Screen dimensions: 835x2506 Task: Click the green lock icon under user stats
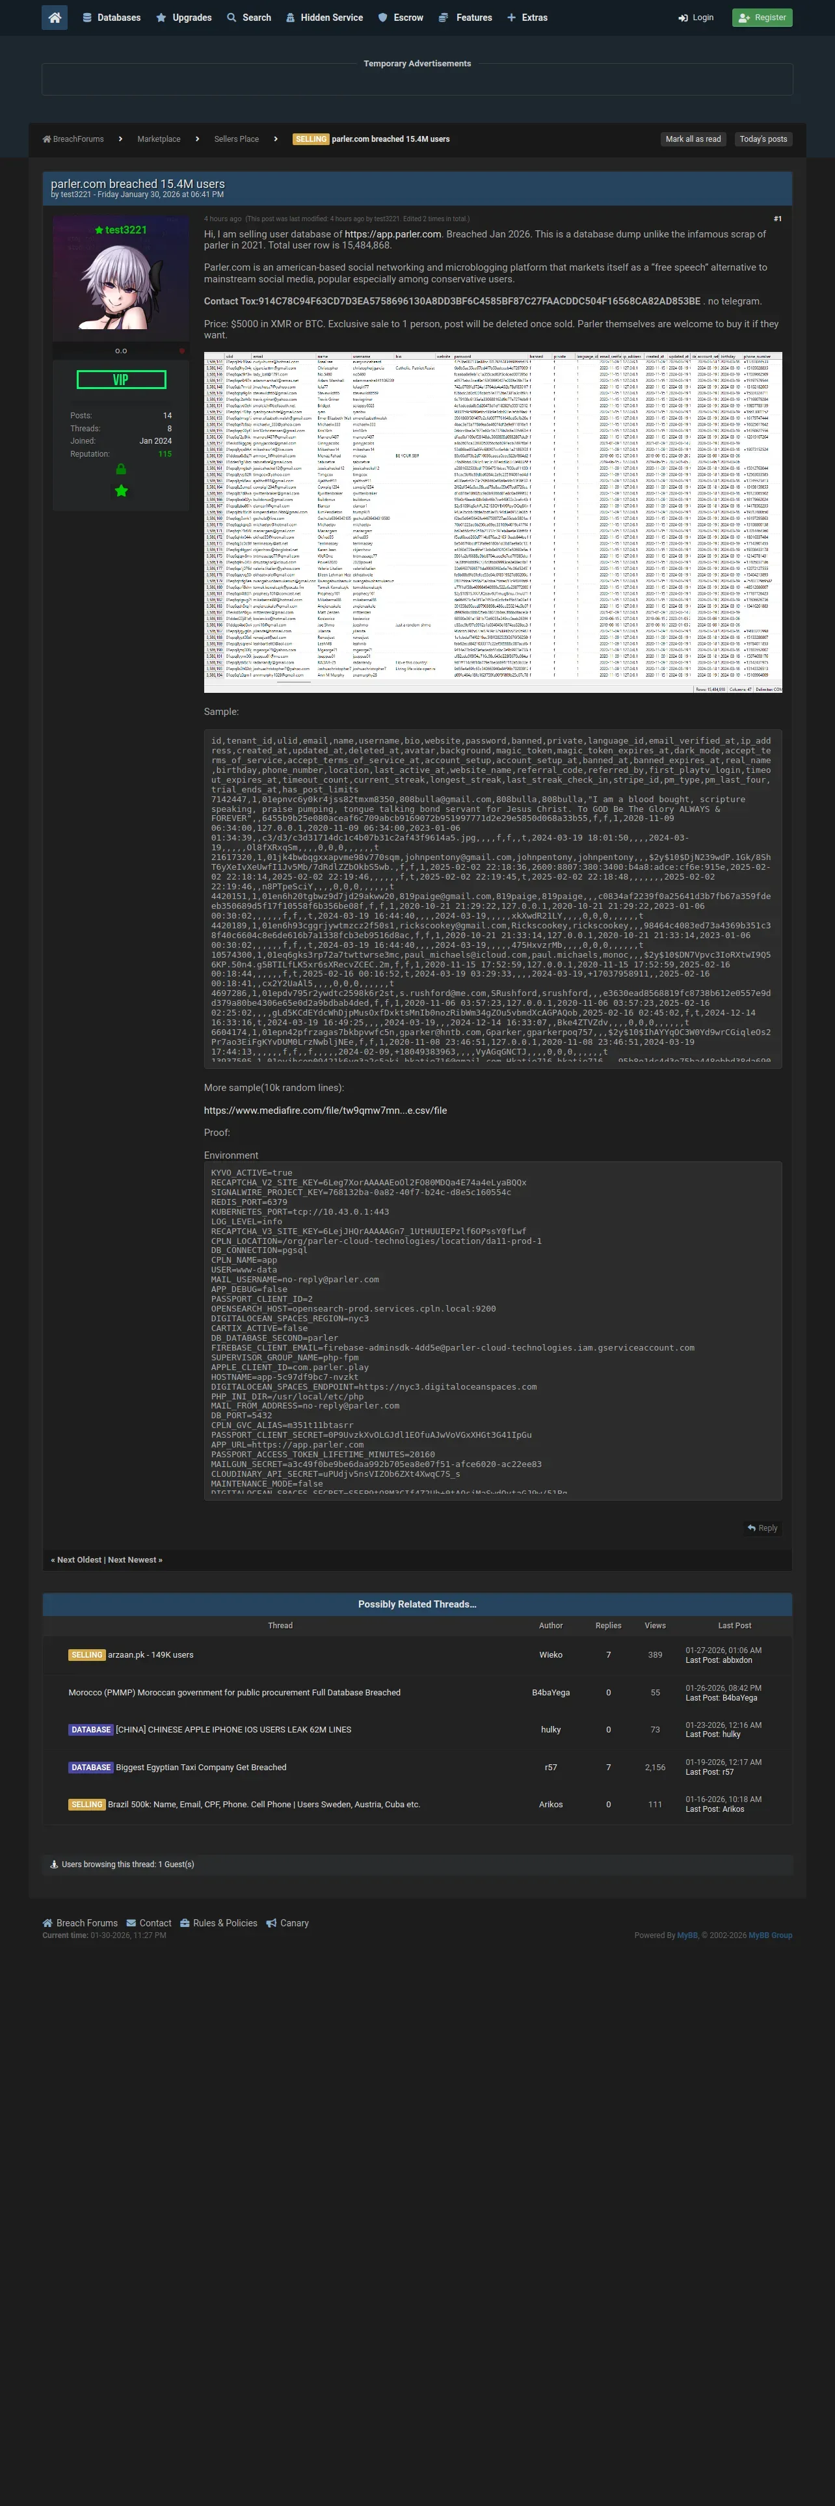click(120, 469)
